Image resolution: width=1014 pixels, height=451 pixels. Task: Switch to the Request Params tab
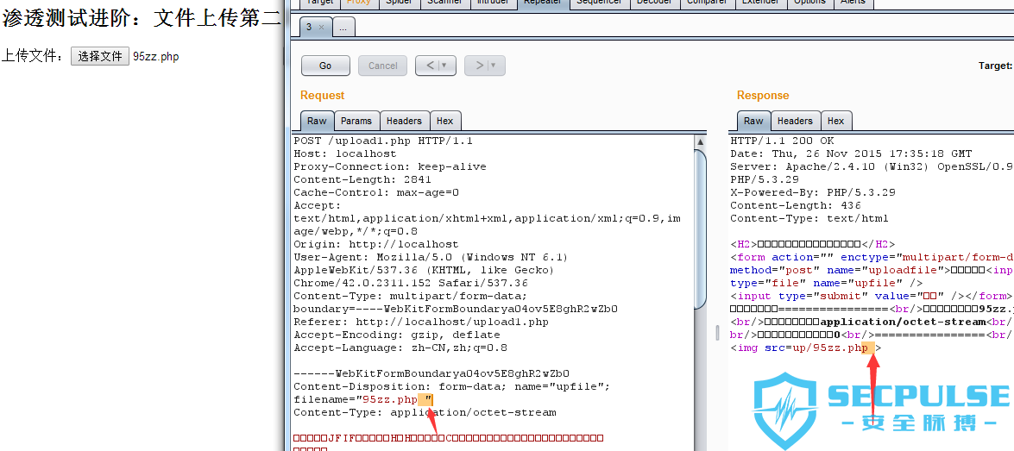[x=356, y=121]
